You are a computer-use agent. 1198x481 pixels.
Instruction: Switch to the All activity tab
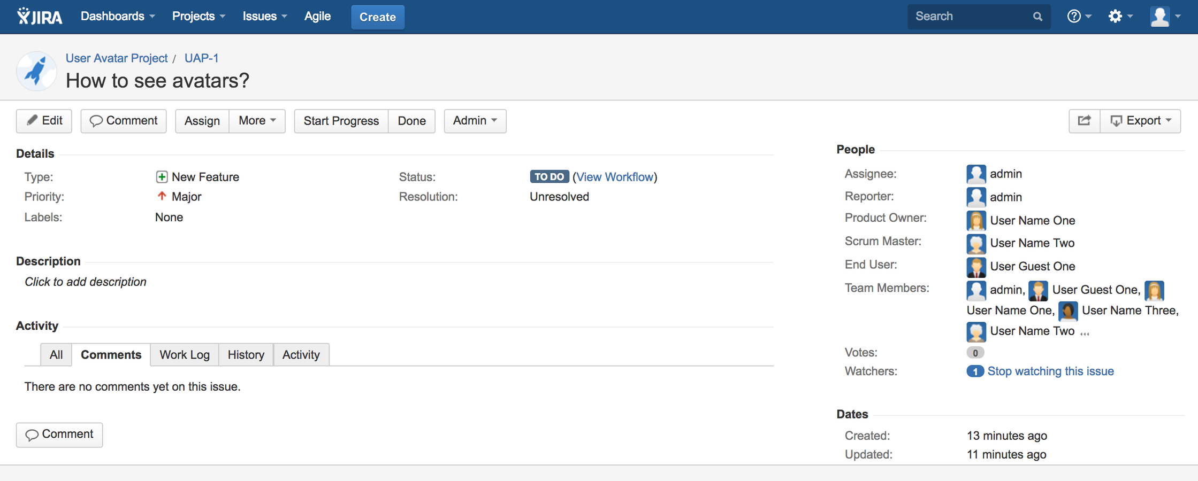click(x=56, y=355)
